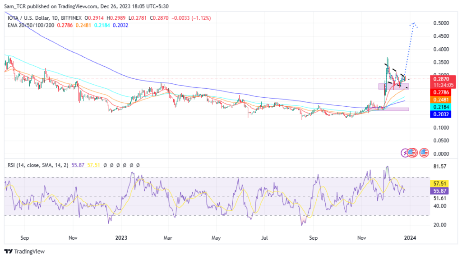Viewport: 462px width, 259px height.
Task: Click the blue 0.2032 value in the EMA legend
Action: (x=120, y=25)
